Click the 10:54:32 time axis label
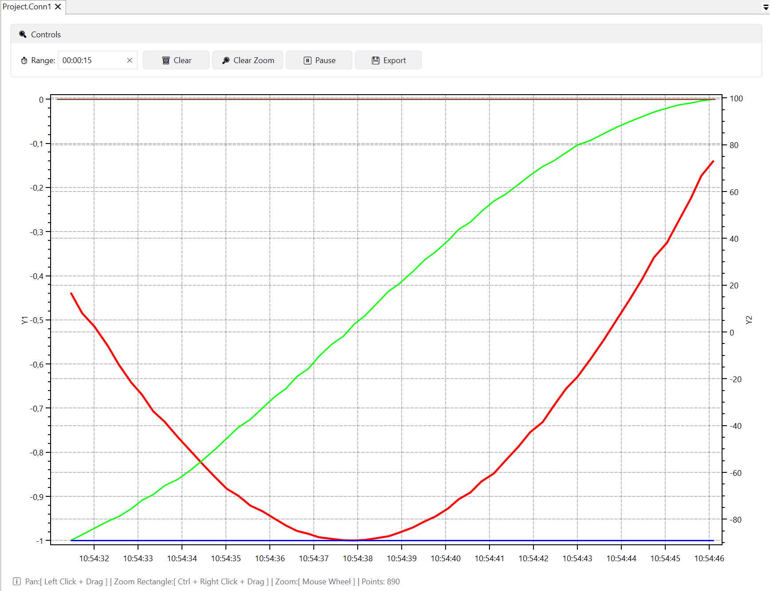Screen dimensions: 770x591 [94, 558]
